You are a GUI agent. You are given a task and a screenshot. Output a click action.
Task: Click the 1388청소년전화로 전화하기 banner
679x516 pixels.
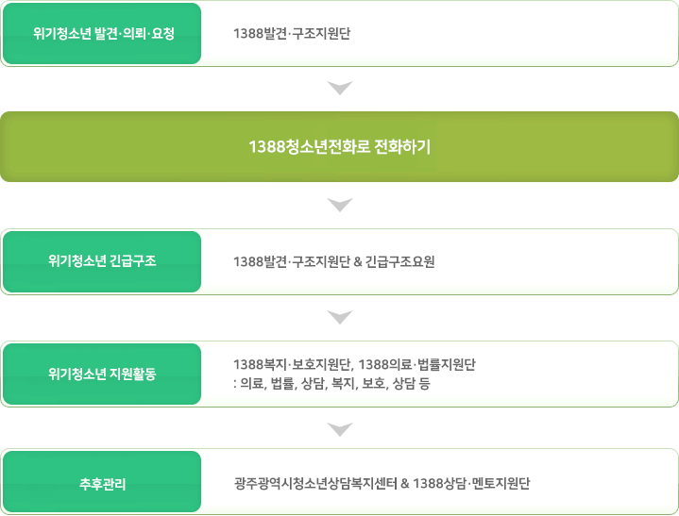[x=340, y=146]
